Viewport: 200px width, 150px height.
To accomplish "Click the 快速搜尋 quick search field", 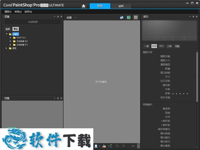I will pyautogui.click(x=32, y=22).
